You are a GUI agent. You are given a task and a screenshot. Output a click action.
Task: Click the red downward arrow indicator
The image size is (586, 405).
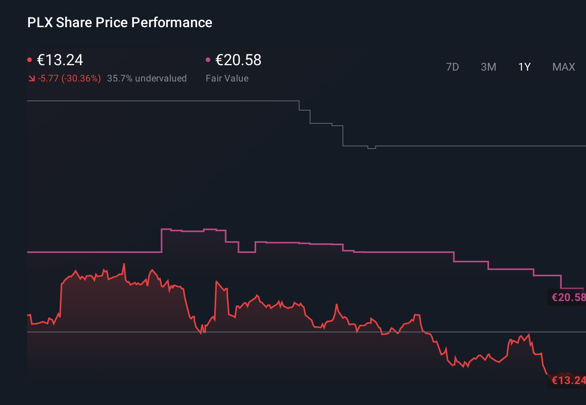tap(32, 78)
